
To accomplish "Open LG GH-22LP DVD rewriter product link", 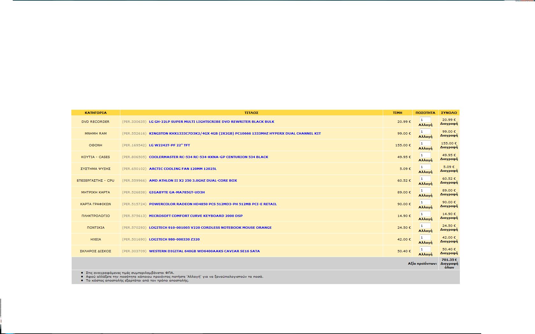I will [x=211, y=122].
